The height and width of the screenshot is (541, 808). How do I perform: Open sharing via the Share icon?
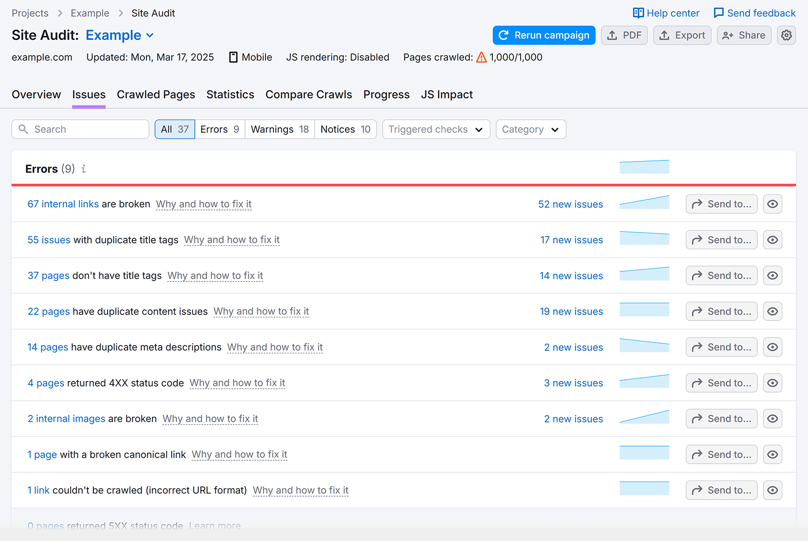[x=728, y=35]
